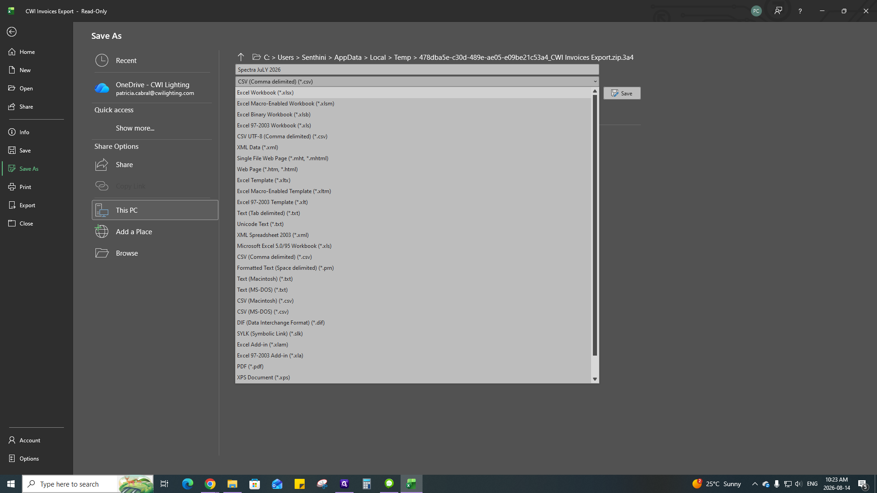Choose Excel Template (*.xltx) format

tap(413, 180)
